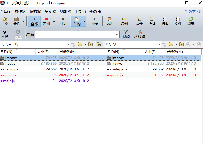Expand the right pane history dropdown
The width and height of the screenshot is (203, 143).
pos(193,44)
